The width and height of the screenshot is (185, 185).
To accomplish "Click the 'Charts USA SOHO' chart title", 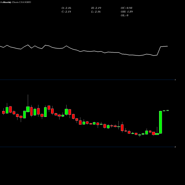I will [x=21, y=2].
